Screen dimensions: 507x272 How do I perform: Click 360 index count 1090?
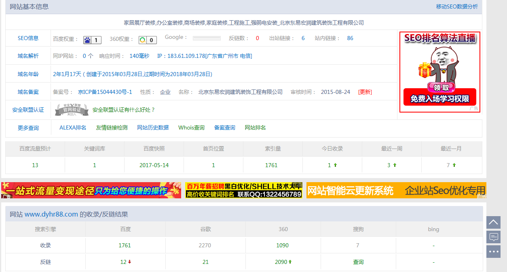pos(282,245)
